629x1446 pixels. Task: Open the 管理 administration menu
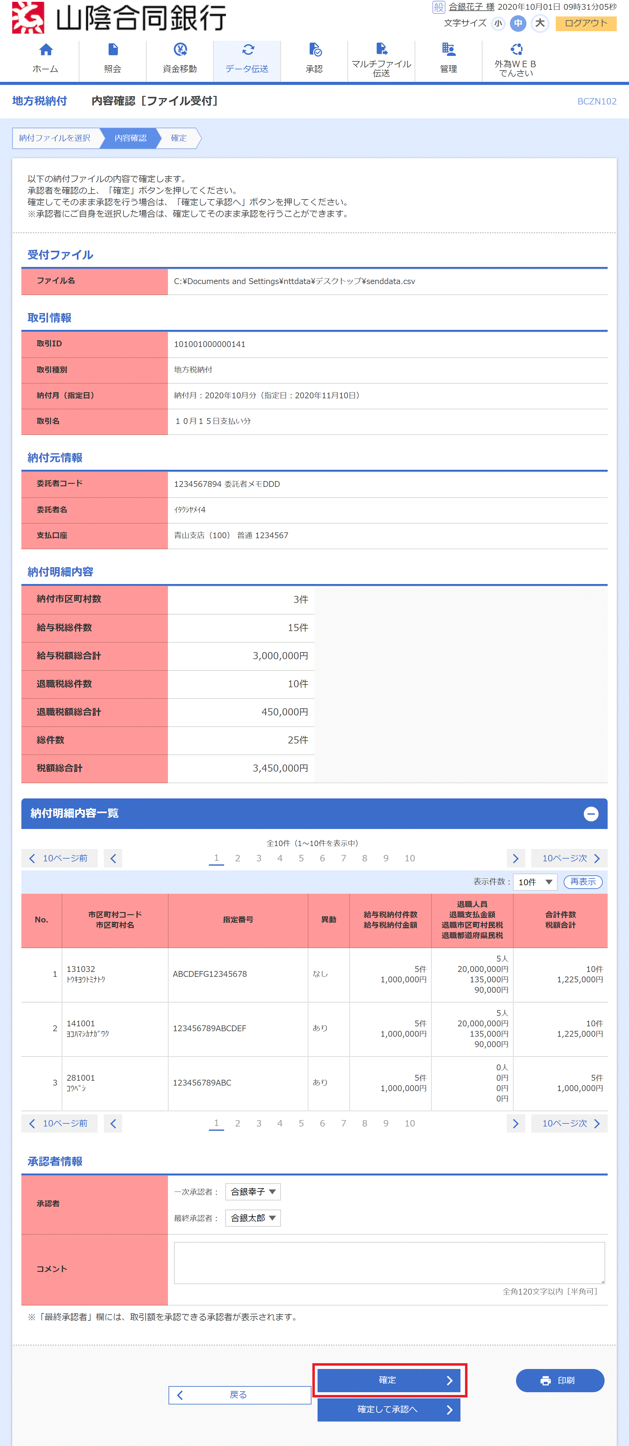(448, 60)
